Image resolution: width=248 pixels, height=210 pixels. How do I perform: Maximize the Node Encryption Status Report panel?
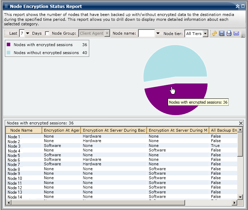pyautogui.click(x=243, y=6)
